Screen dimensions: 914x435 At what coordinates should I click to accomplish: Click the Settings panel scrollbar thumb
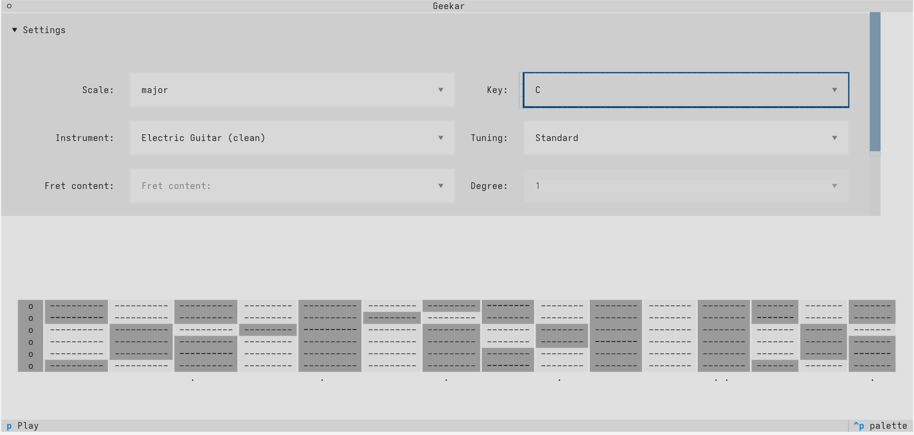click(x=875, y=82)
